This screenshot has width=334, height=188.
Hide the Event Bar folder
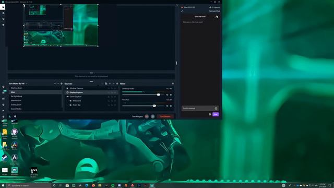pos(115,105)
